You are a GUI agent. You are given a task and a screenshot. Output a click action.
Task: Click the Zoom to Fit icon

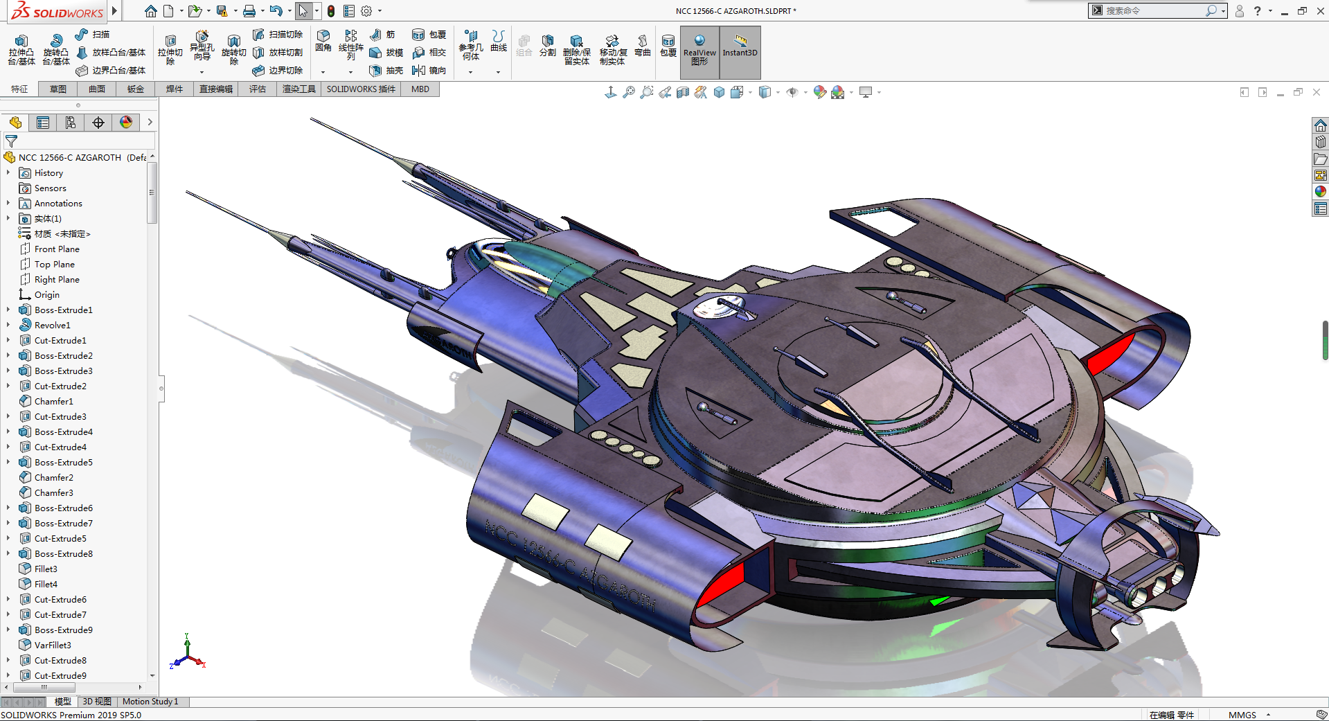pyautogui.click(x=628, y=92)
